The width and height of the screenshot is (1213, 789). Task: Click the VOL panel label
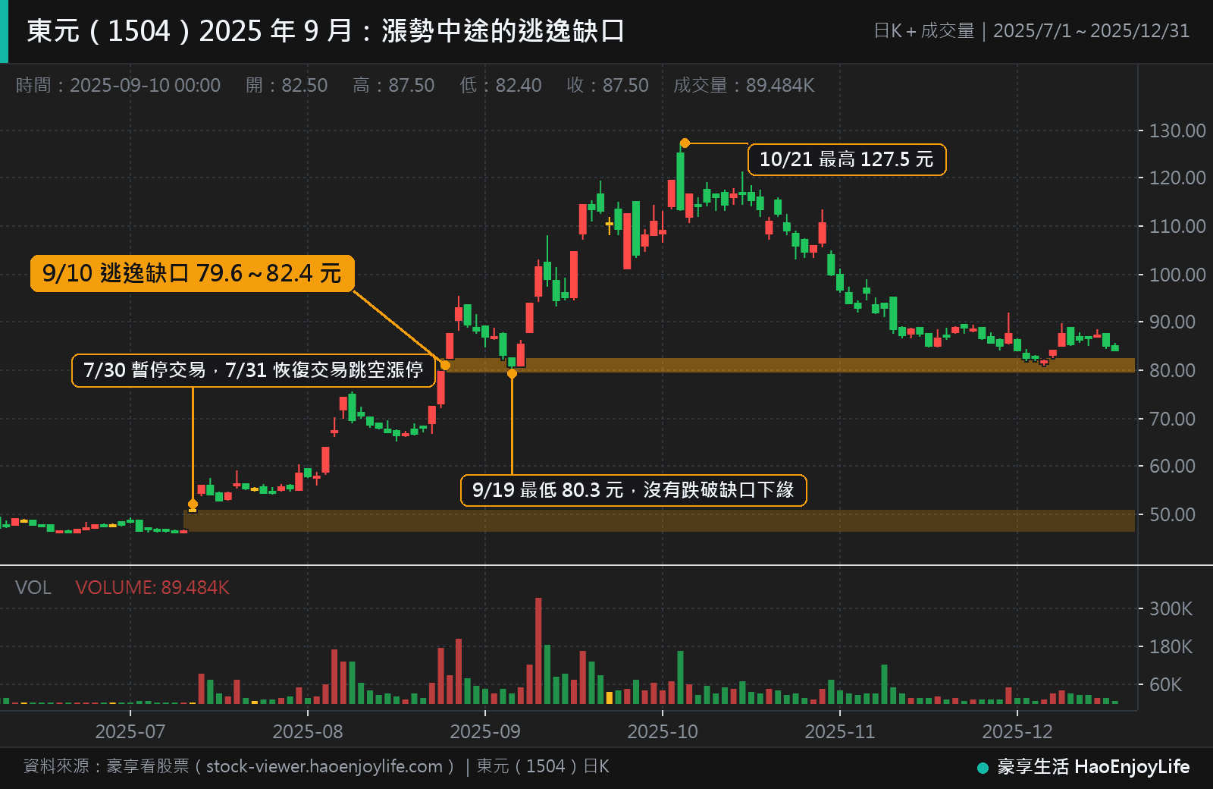click(x=33, y=587)
